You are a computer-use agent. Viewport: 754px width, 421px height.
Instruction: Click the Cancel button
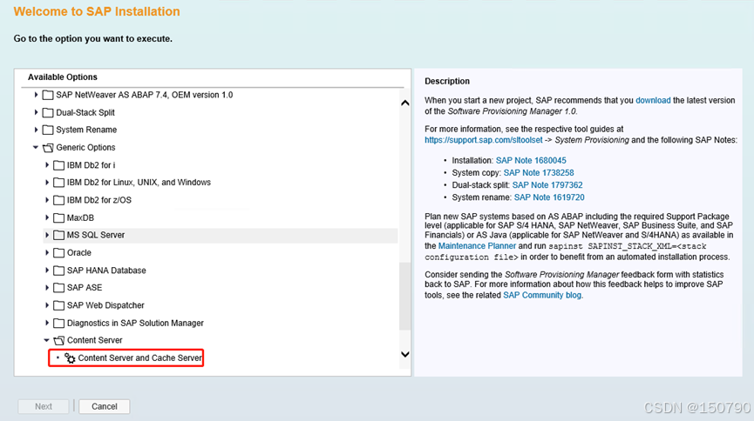[105, 406]
